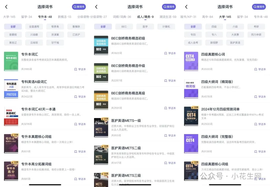Filter books by 医学 chip
This screenshot has height=187, width=270.
click(145, 27)
